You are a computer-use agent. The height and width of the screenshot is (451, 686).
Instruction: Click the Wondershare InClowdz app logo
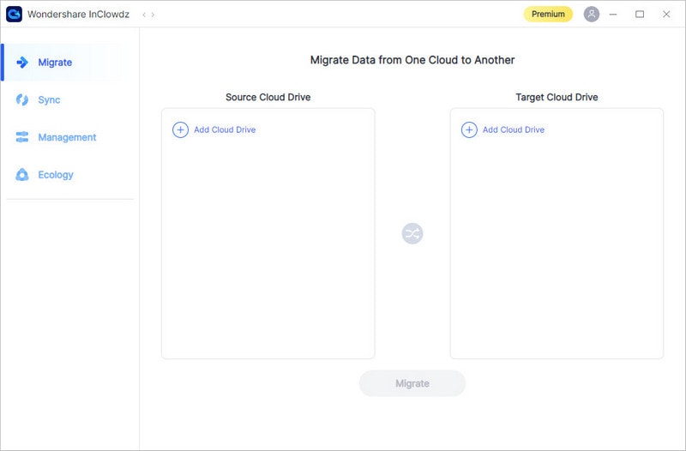coord(14,14)
